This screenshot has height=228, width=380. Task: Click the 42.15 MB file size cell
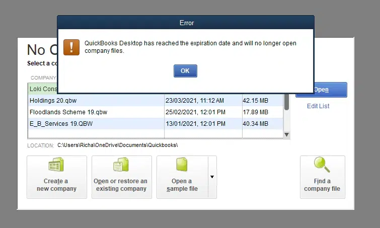[x=256, y=101]
